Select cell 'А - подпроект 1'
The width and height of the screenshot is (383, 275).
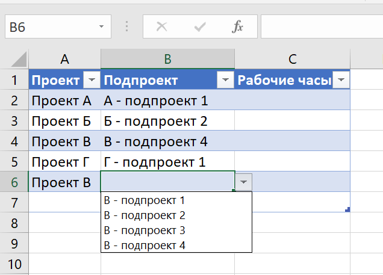(167, 100)
